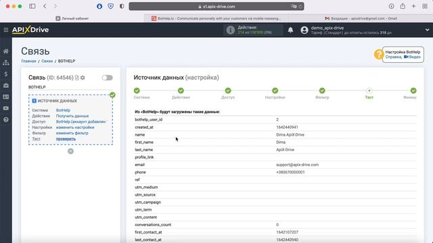Open the home icon in left sidebar

(x=6, y=51)
